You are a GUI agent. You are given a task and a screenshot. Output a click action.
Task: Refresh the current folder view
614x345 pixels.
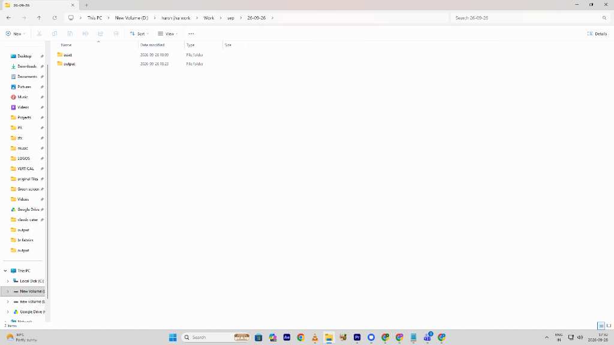coord(55,18)
